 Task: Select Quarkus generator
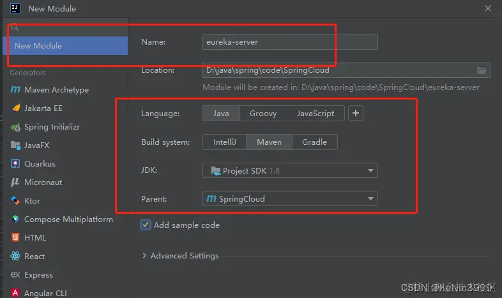pyautogui.click(x=65, y=164)
